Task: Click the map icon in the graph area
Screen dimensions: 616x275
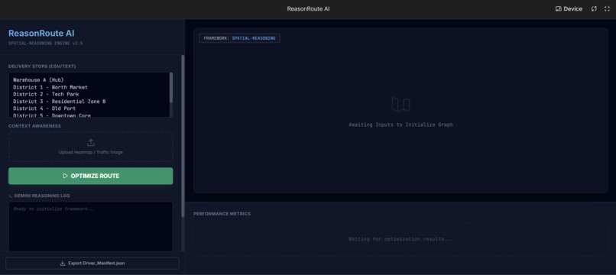Action: pyautogui.click(x=400, y=105)
